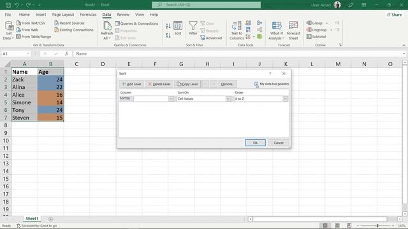The image size is (408, 229).
Task: Choose From Web import
Action: (27, 30)
